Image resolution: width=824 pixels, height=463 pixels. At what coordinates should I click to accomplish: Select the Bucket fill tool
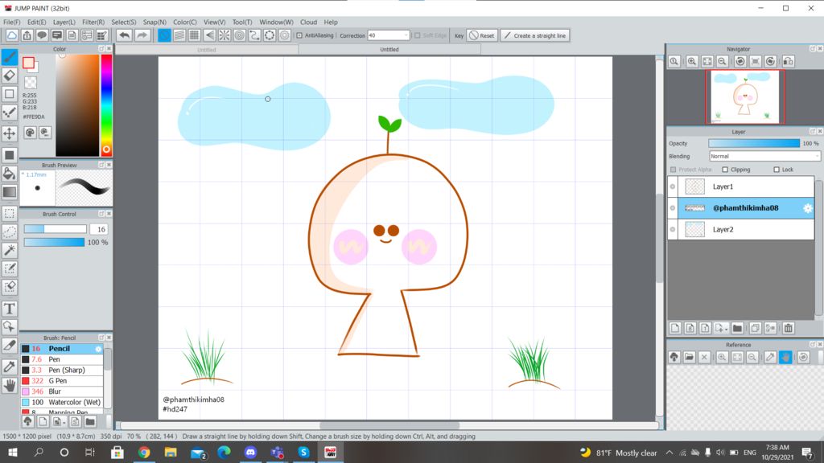[10, 174]
